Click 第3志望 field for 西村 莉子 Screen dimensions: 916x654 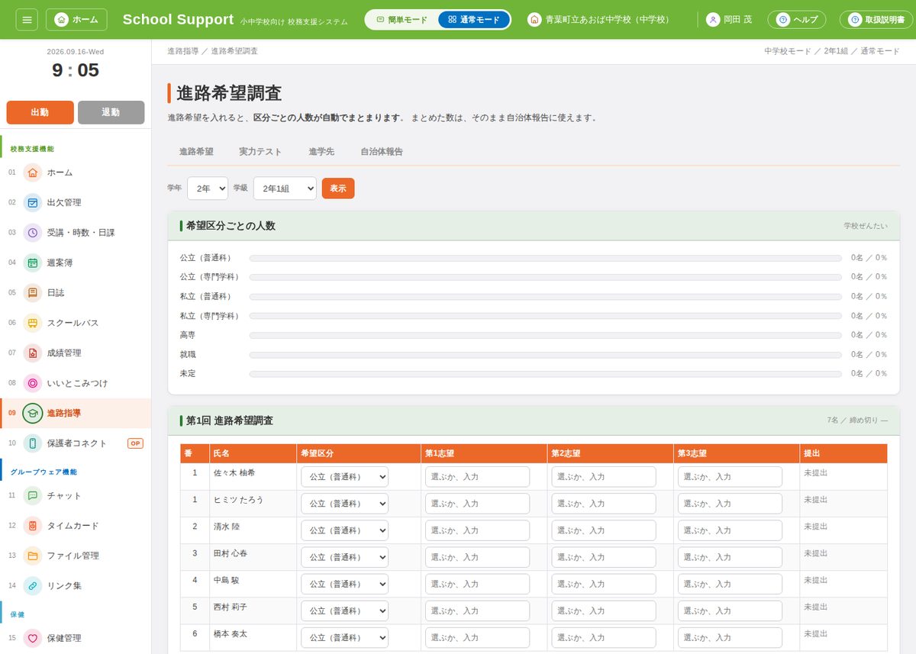tap(730, 611)
